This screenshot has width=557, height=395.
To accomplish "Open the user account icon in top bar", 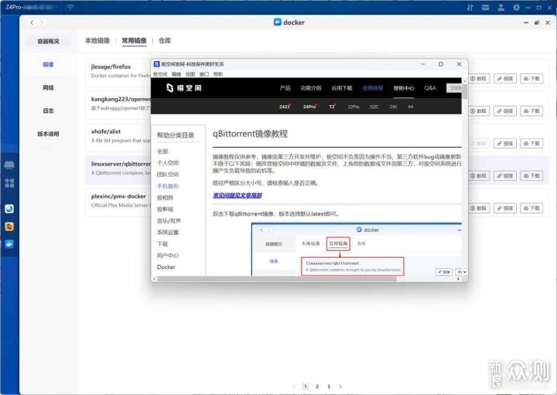I will (501, 8).
